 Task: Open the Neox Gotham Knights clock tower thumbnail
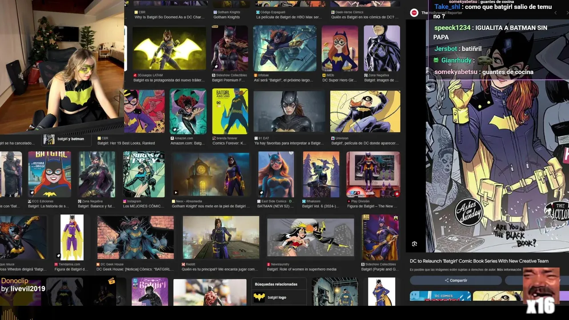[x=211, y=174]
